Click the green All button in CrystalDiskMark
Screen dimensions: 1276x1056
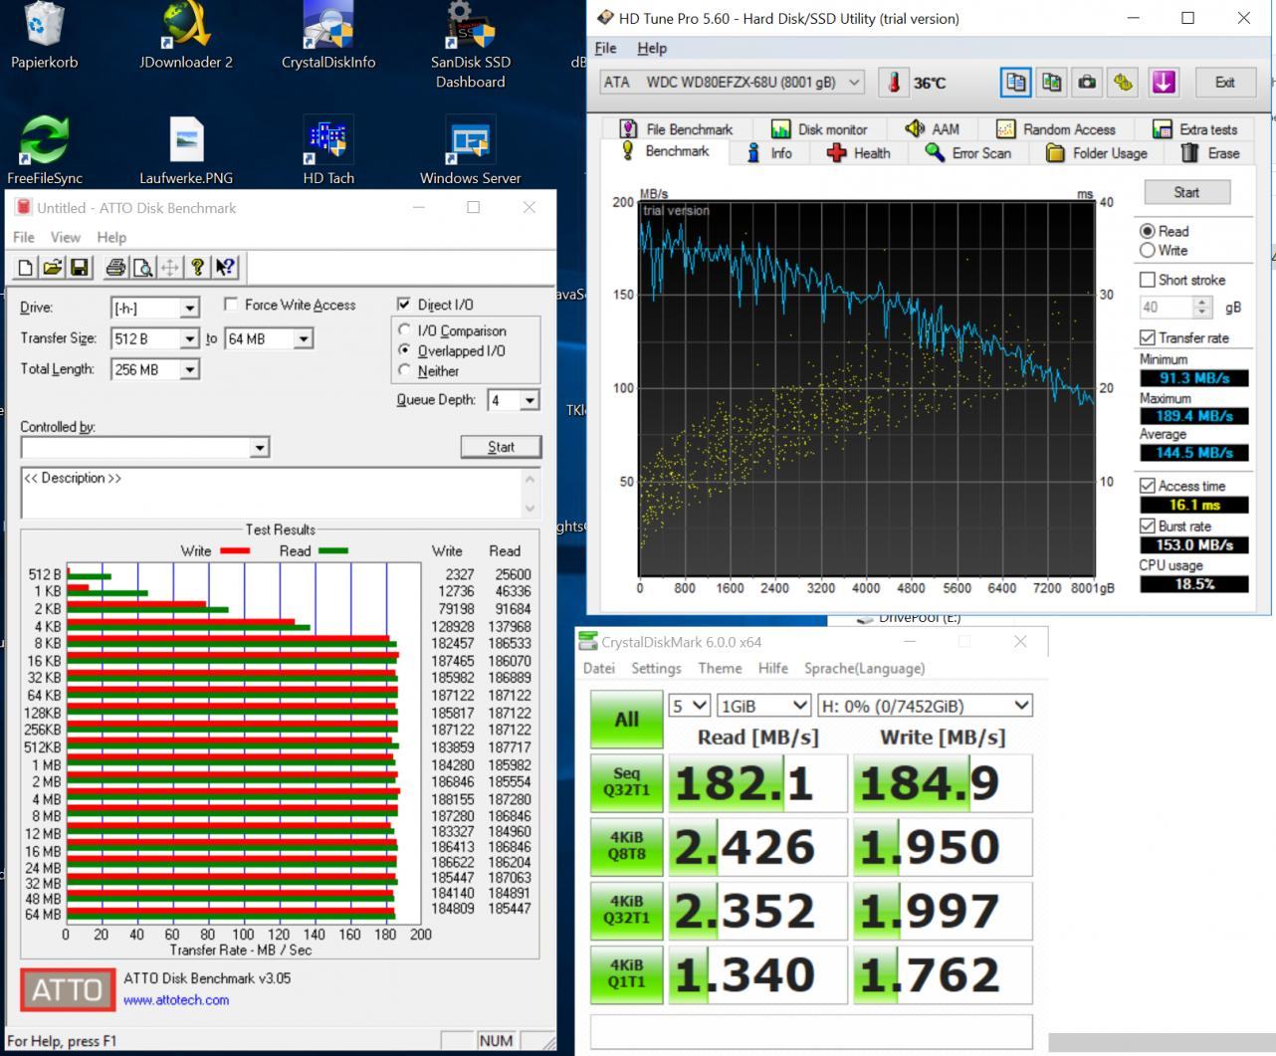[626, 719]
